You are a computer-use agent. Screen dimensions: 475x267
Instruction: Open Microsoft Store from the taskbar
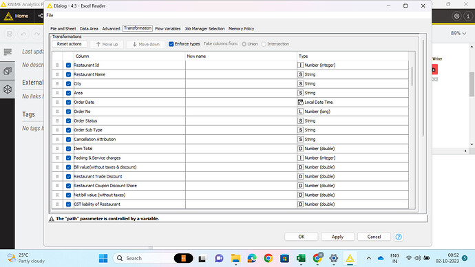284,258
